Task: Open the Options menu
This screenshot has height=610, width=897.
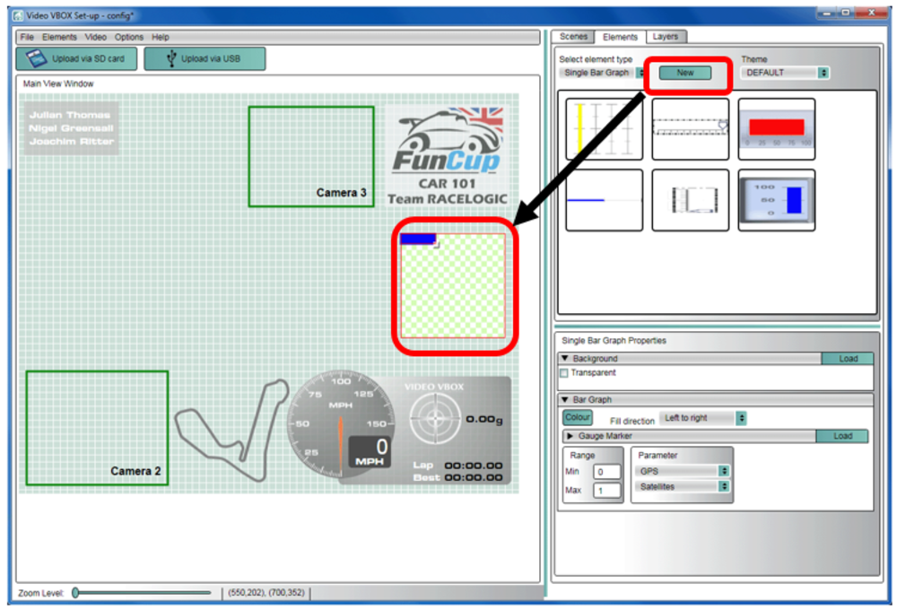Action: pos(128,37)
